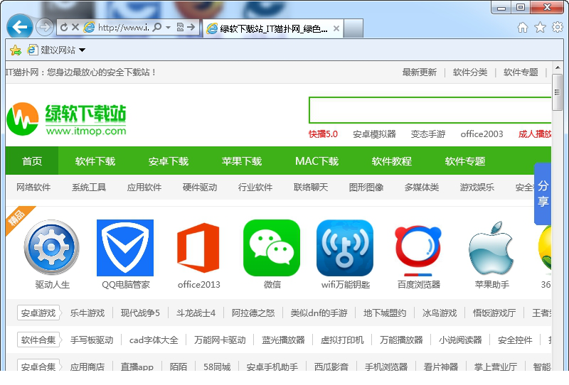Click the 蓝光播放器 link
569x385 pixels.
pyautogui.click(x=283, y=340)
